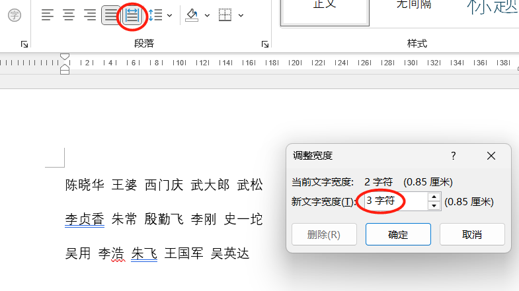Open line spacing dropdown arrow
519x291 pixels.
pyautogui.click(x=169, y=16)
